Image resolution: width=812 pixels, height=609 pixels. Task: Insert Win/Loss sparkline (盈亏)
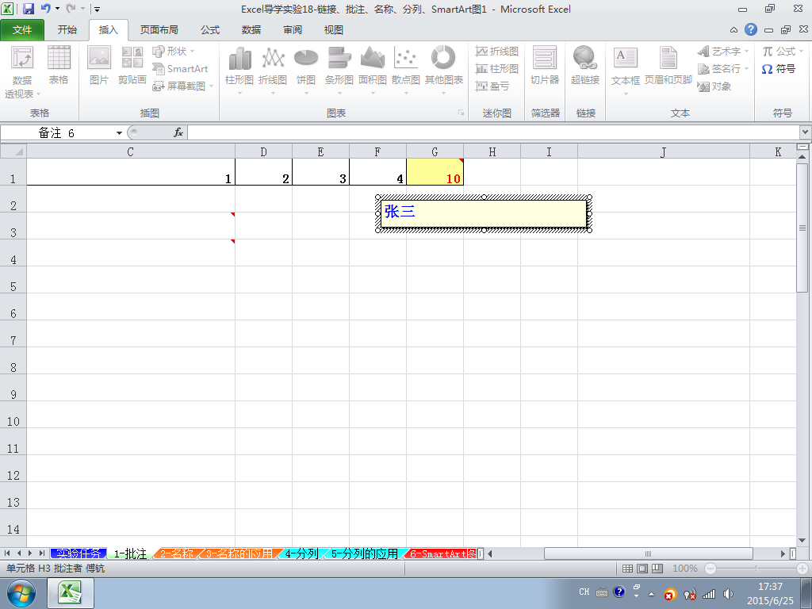click(x=492, y=86)
